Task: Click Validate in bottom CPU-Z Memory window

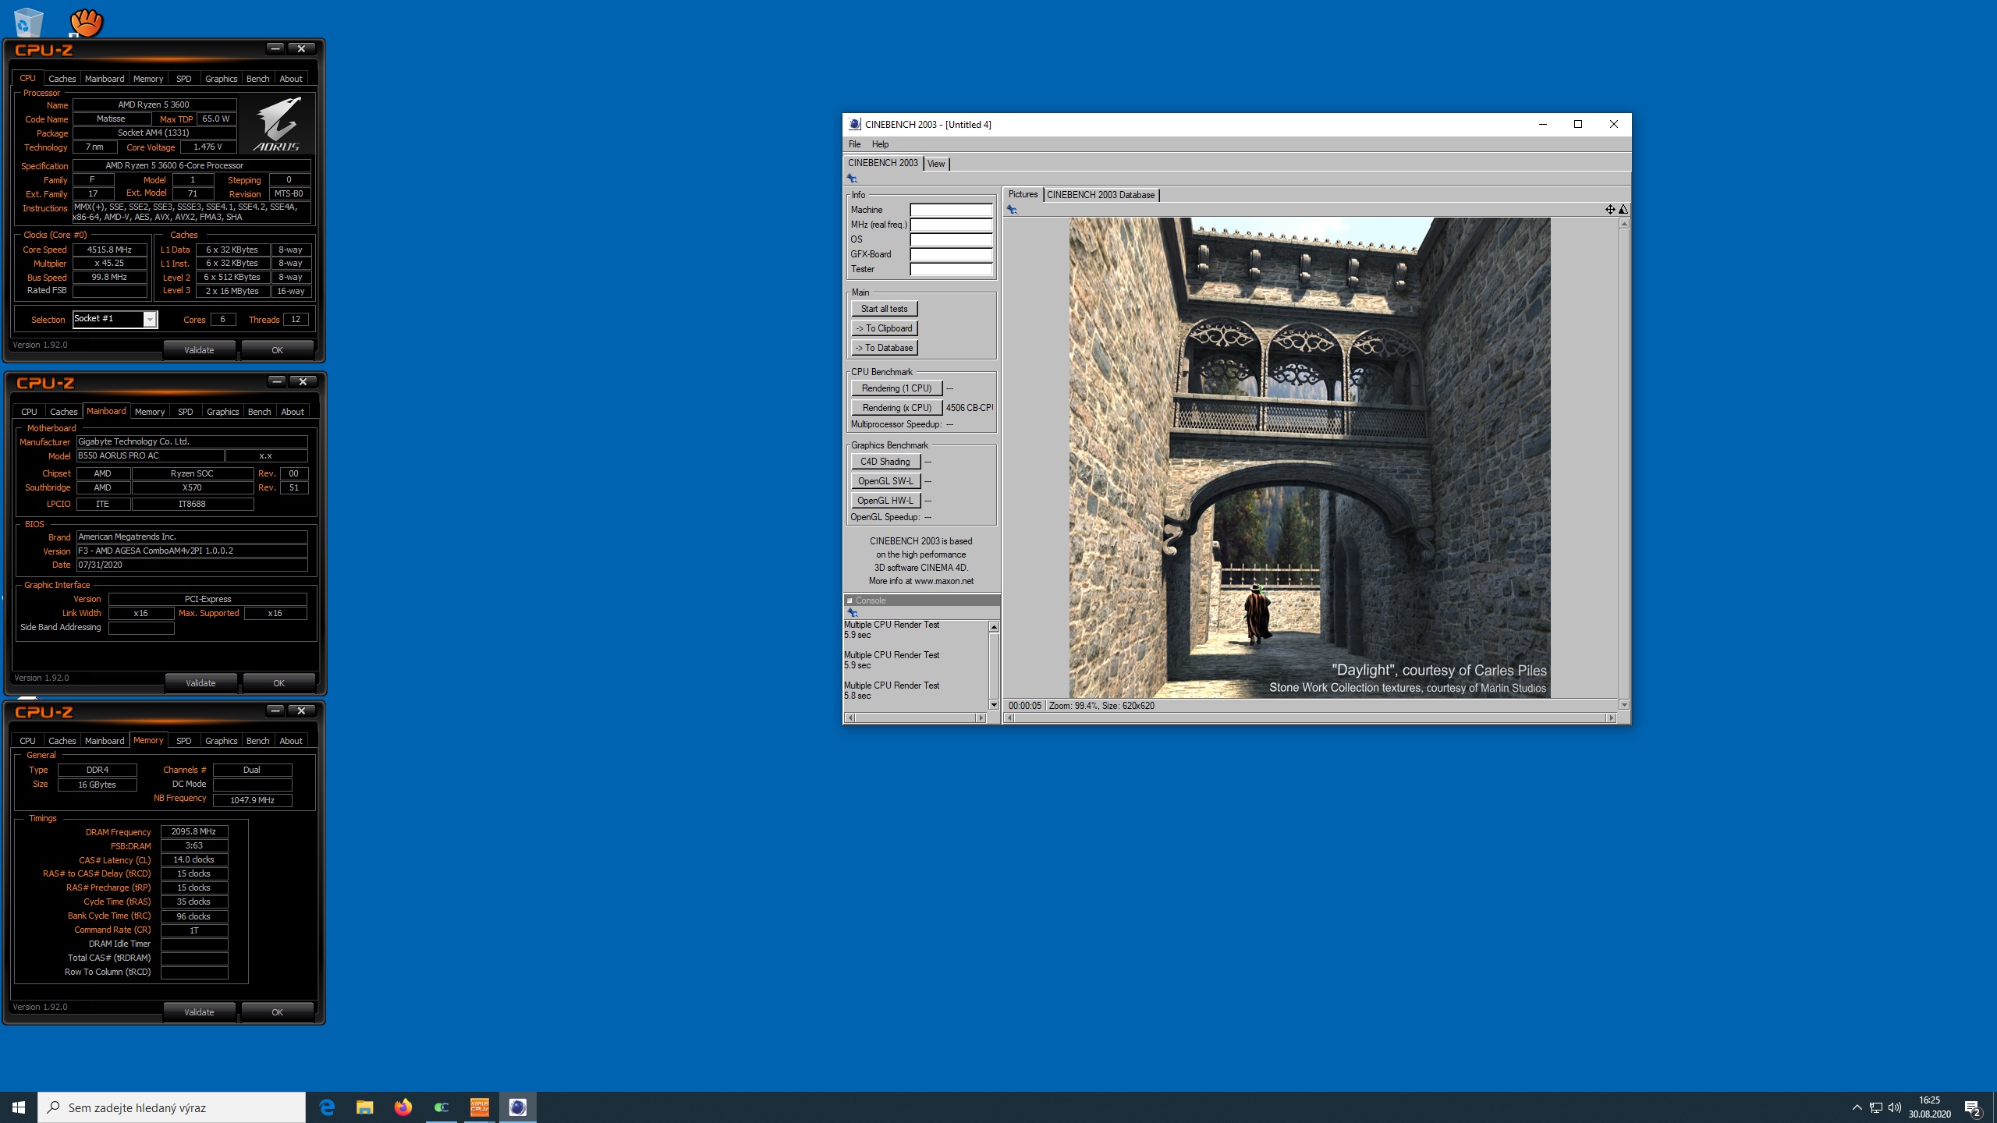Action: [199, 1012]
